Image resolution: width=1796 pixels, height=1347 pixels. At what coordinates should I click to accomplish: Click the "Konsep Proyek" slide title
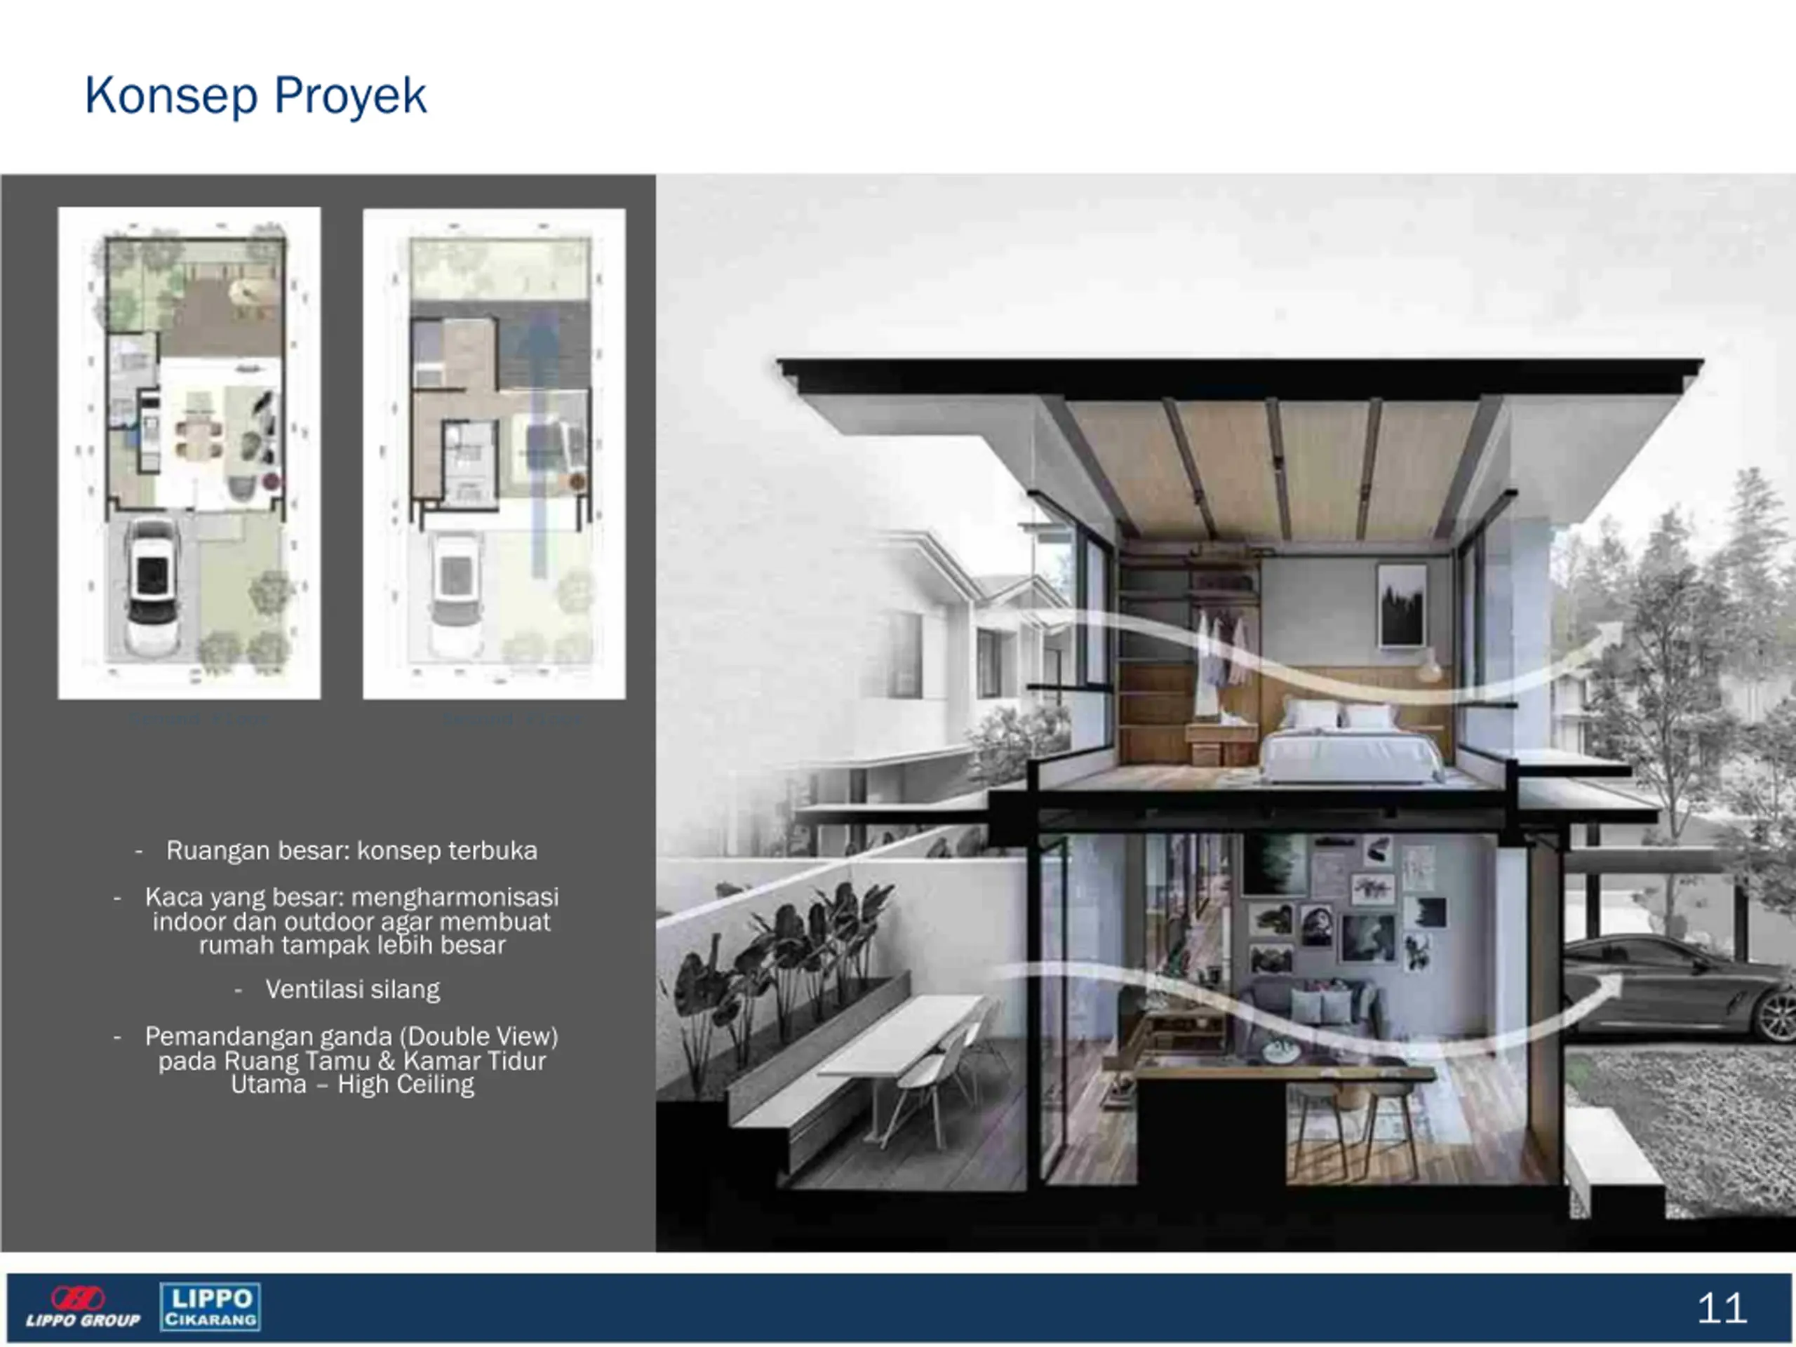click(x=255, y=96)
